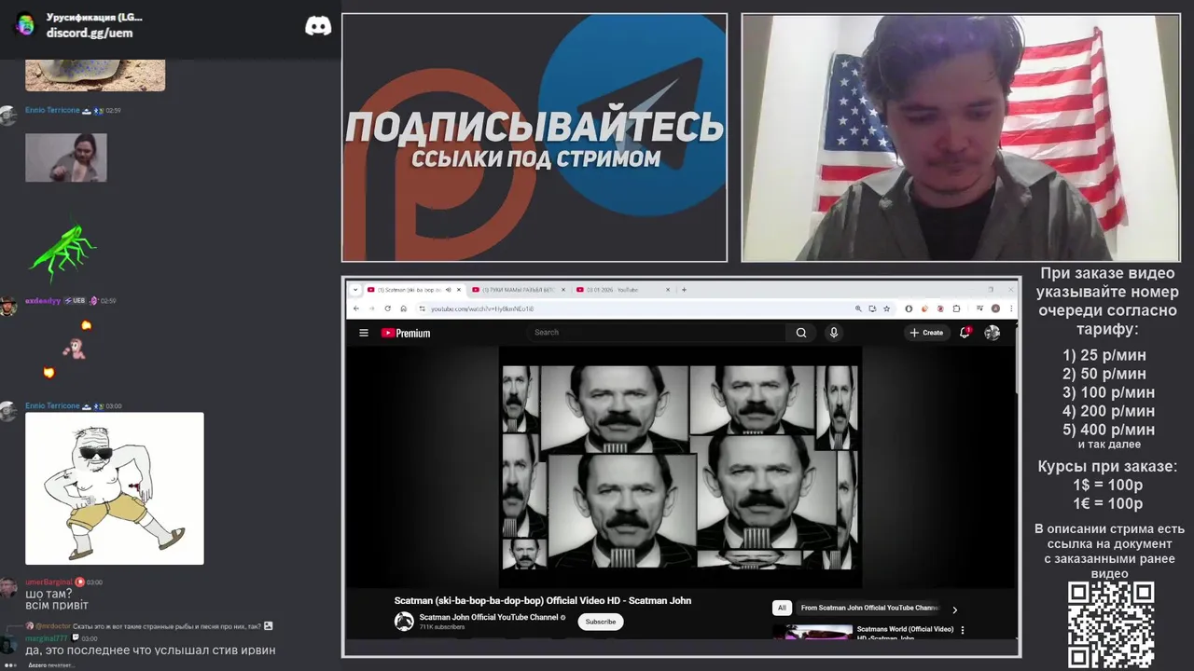Click zoom magnifier icon in address bar

pos(858,308)
